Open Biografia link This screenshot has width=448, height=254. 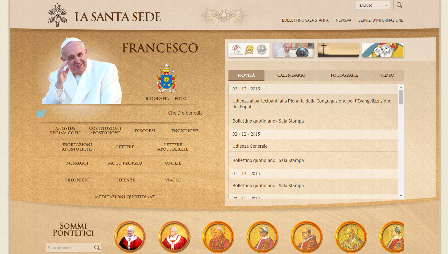tap(157, 99)
